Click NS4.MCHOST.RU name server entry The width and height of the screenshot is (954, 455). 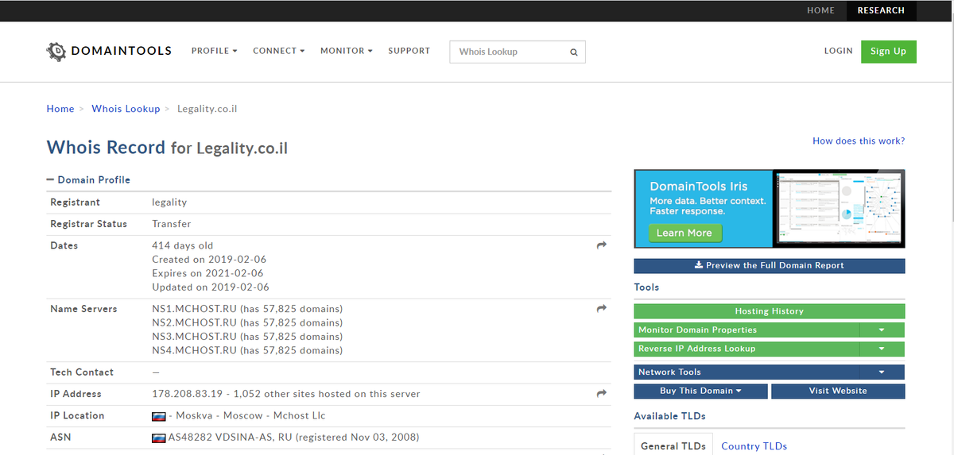click(247, 351)
